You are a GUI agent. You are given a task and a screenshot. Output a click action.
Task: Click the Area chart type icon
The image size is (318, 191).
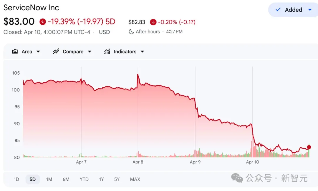pyautogui.click(x=15, y=51)
